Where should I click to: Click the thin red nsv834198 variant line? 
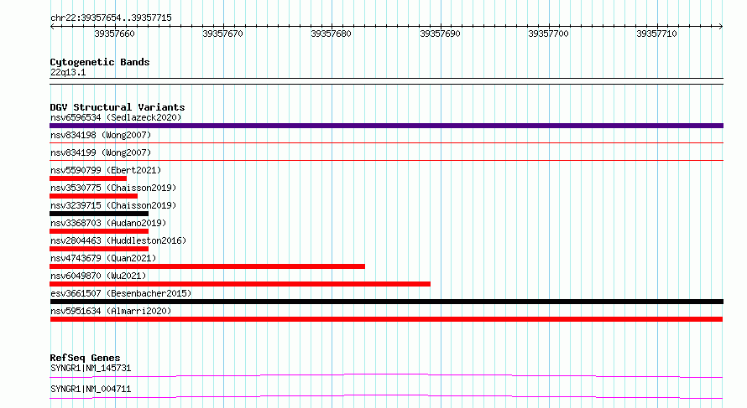click(x=386, y=142)
